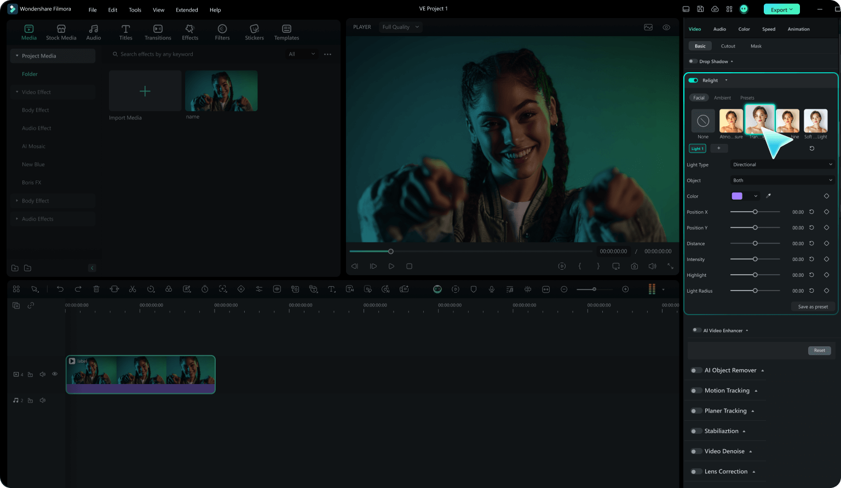Image resolution: width=841 pixels, height=488 pixels.
Task: Reset all Relight light settings
Action: pyautogui.click(x=811, y=148)
